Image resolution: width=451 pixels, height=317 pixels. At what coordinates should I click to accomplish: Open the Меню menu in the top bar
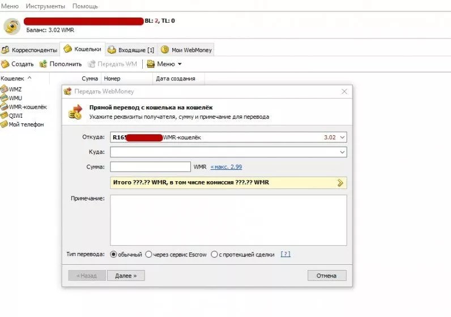click(10, 6)
